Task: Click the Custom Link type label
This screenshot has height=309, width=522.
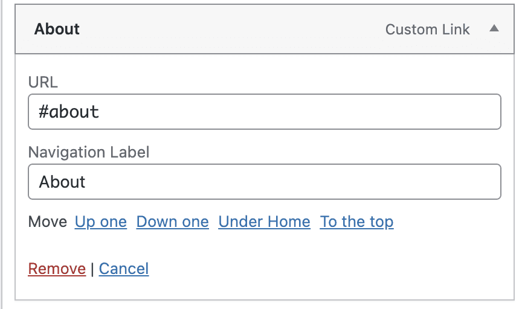Action: tap(427, 29)
